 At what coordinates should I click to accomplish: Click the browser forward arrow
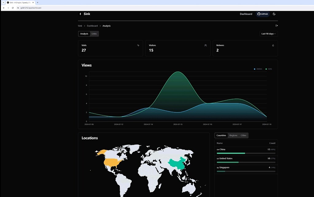coord(8,8)
